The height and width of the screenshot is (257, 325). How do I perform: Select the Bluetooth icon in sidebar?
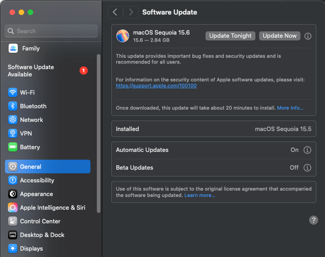[13, 106]
